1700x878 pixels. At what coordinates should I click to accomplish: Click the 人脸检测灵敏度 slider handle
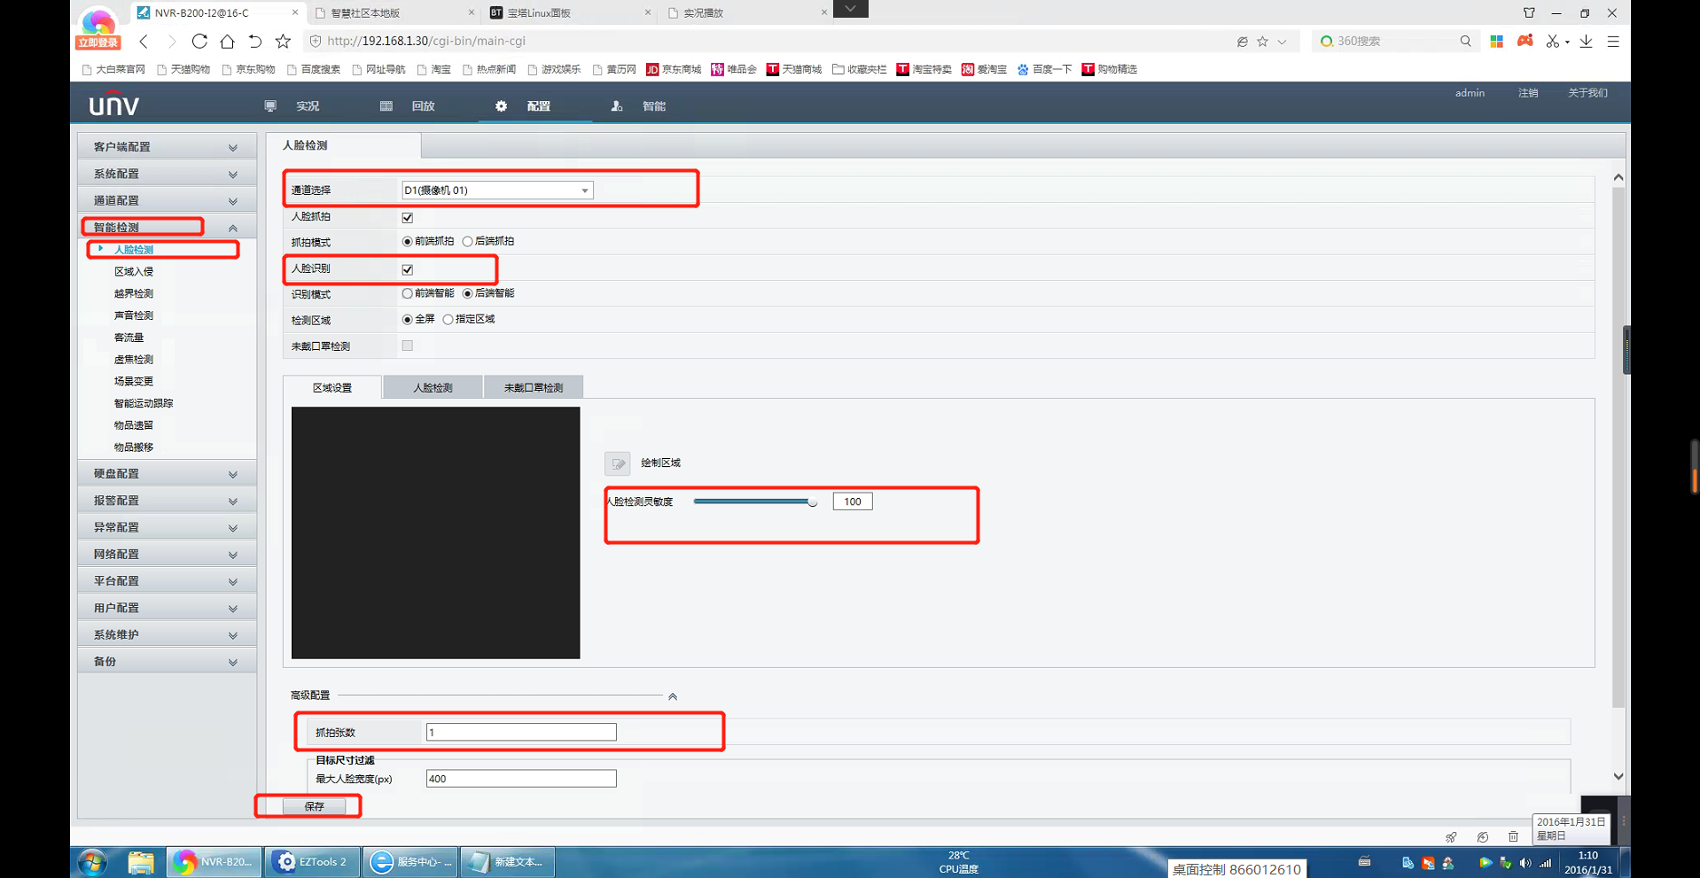pyautogui.click(x=812, y=502)
